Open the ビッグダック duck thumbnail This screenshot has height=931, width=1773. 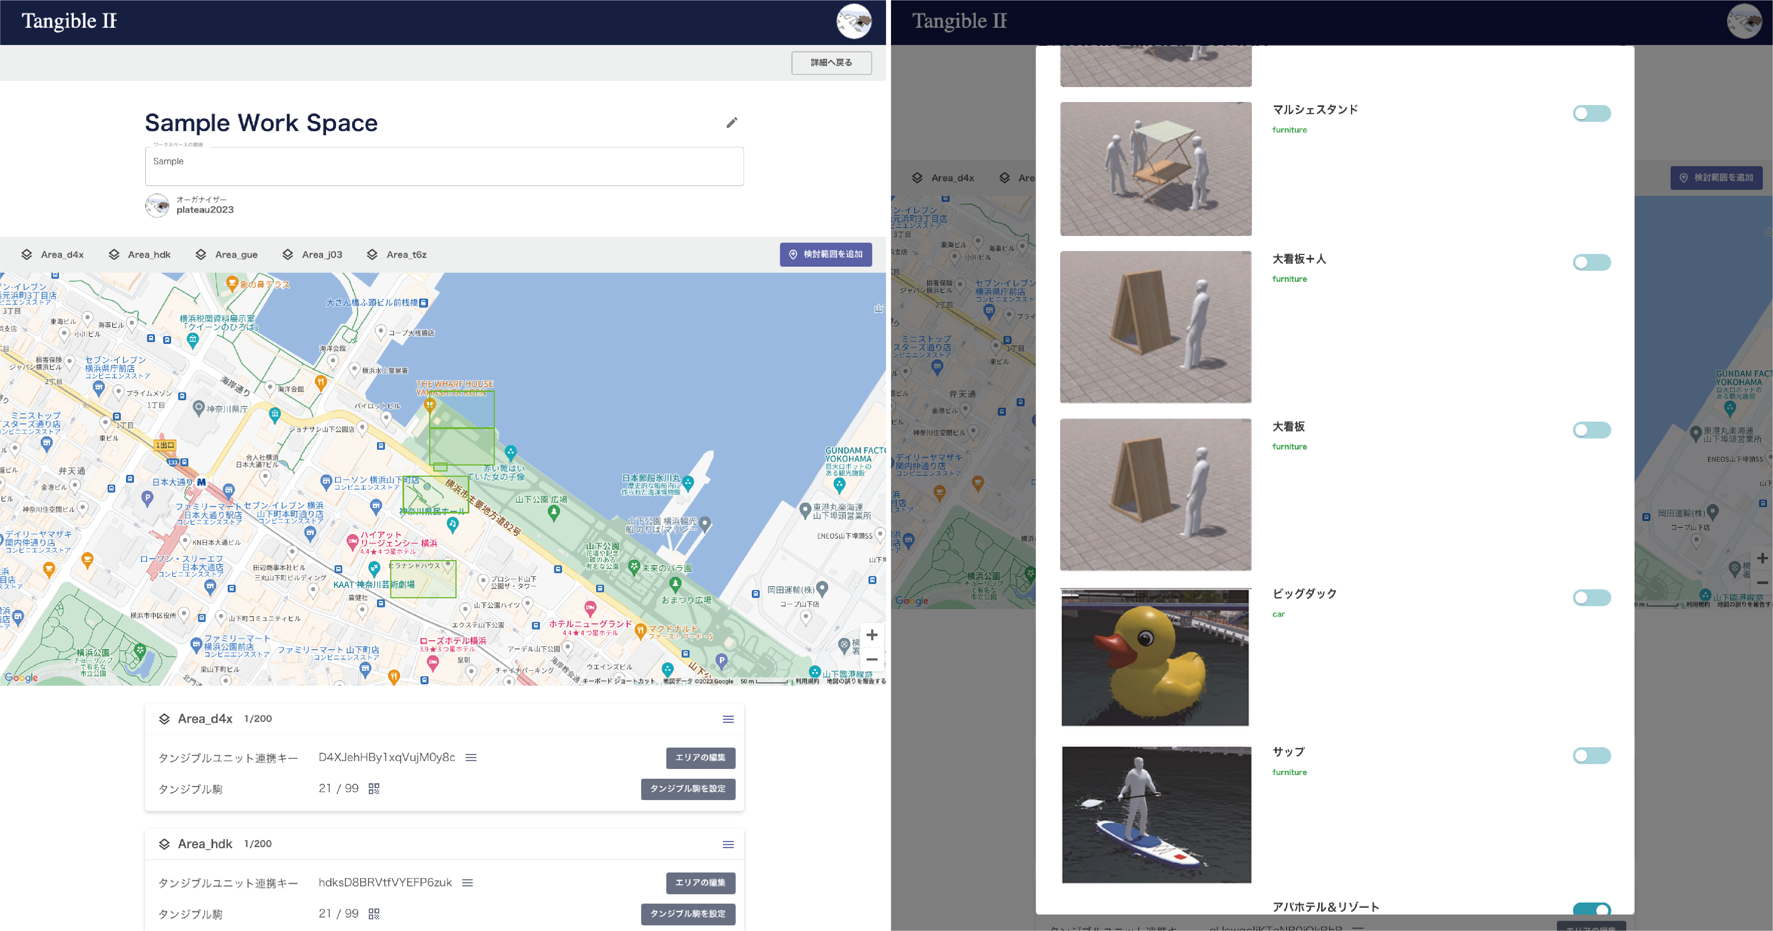1155,657
